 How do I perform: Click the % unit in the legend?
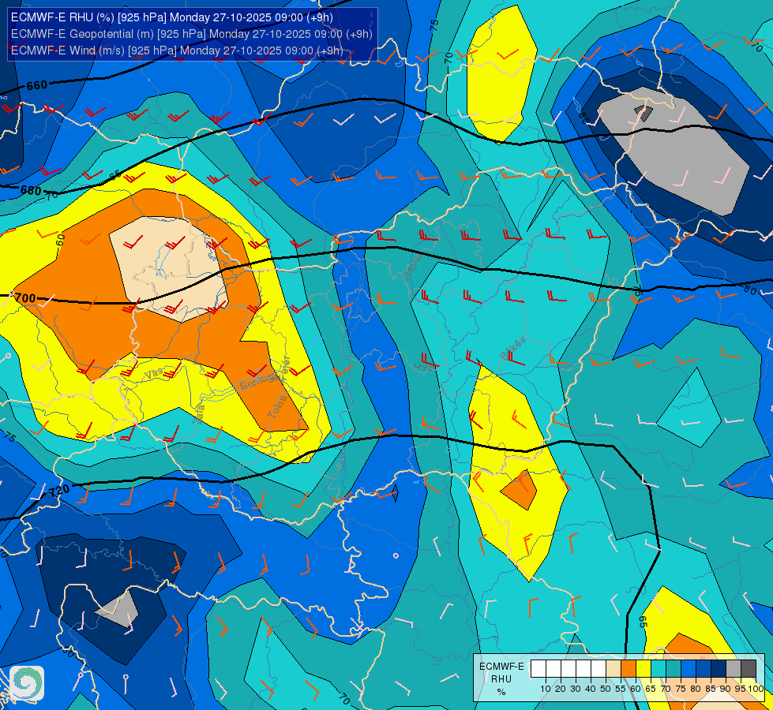(x=501, y=692)
